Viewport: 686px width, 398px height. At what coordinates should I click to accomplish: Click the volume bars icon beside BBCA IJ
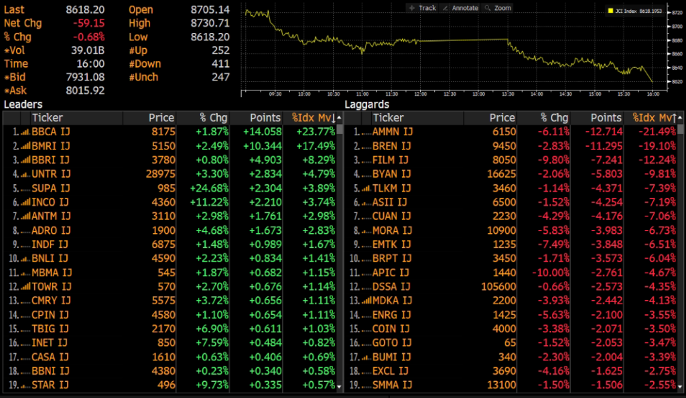25,132
